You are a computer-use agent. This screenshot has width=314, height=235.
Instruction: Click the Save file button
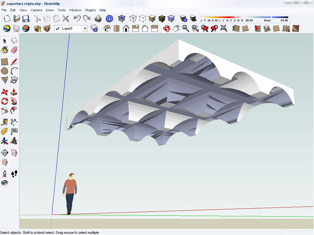click(26, 18)
